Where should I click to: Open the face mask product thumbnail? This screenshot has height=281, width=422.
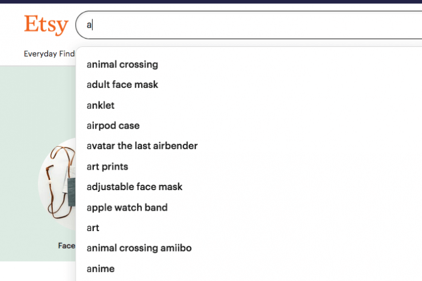pyautogui.click(x=57, y=184)
